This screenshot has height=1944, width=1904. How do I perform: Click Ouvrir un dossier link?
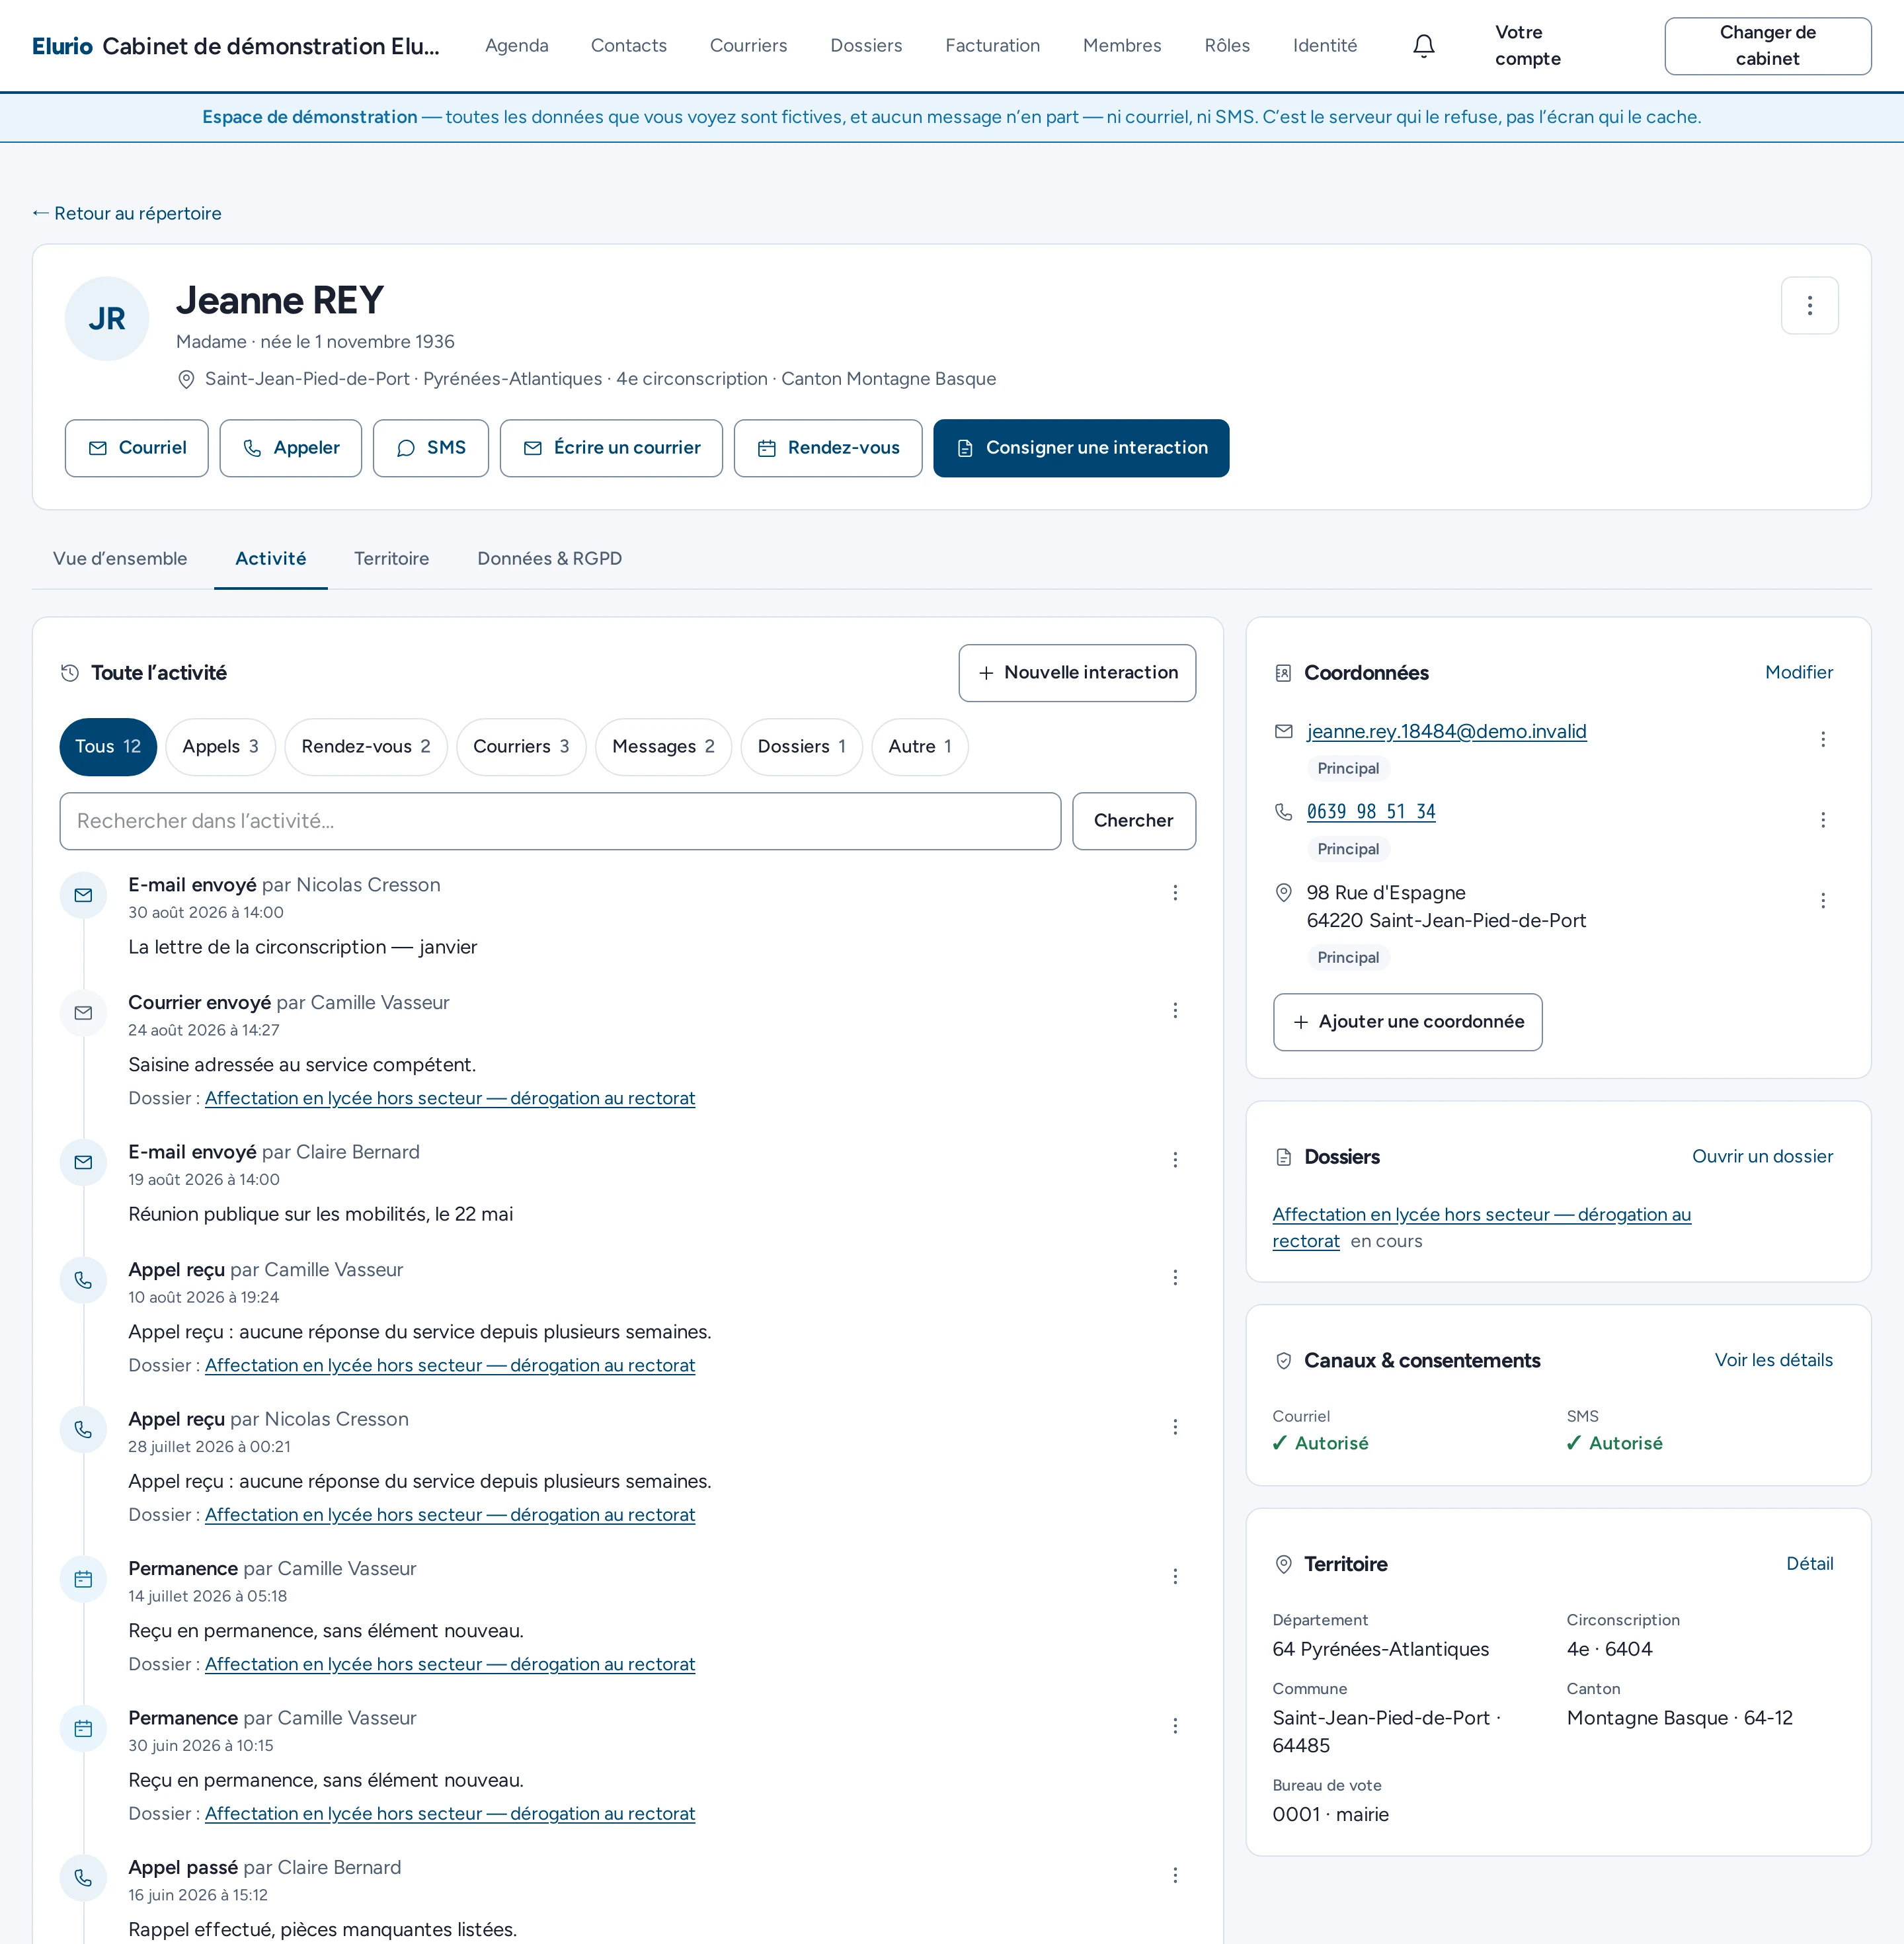point(1762,1157)
